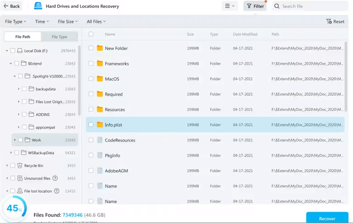Click the Recycle Bin icon in tree
Screen dimensions: 353x223
(20, 166)
